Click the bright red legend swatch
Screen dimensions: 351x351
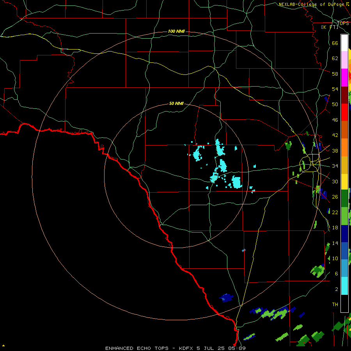(344, 112)
